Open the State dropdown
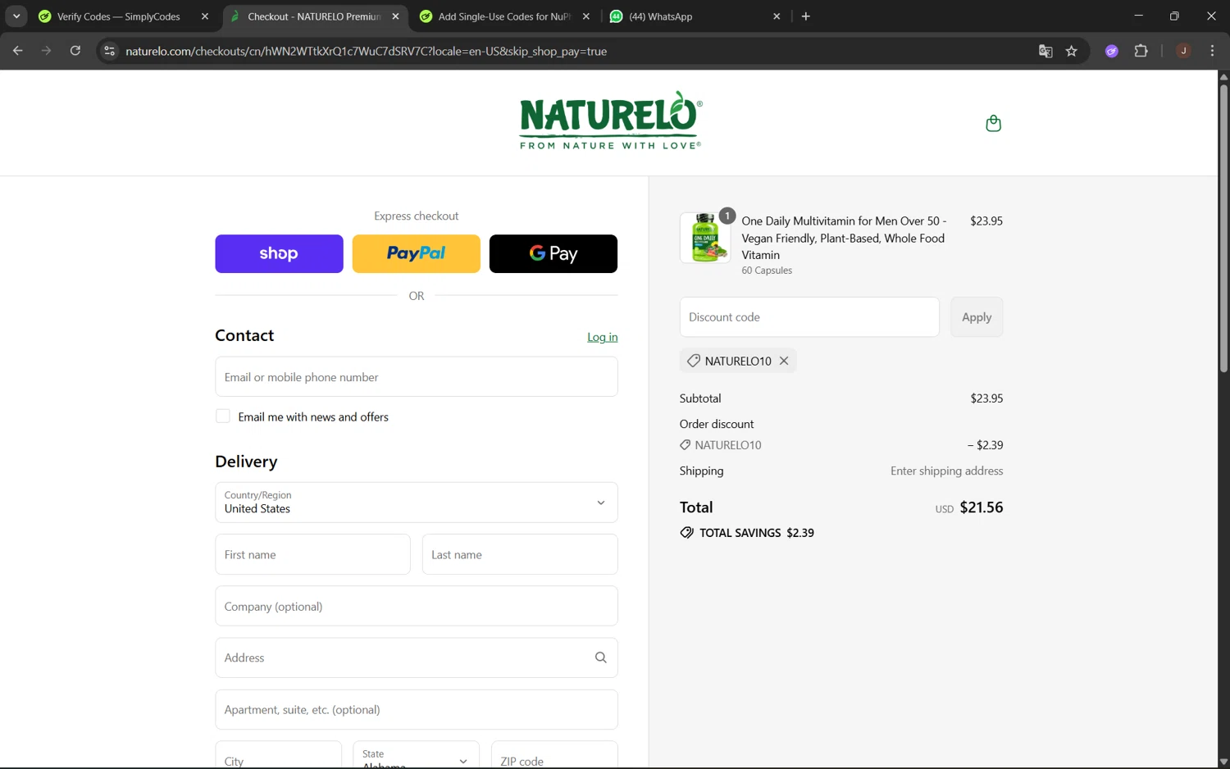This screenshot has width=1230, height=769. coord(417,755)
